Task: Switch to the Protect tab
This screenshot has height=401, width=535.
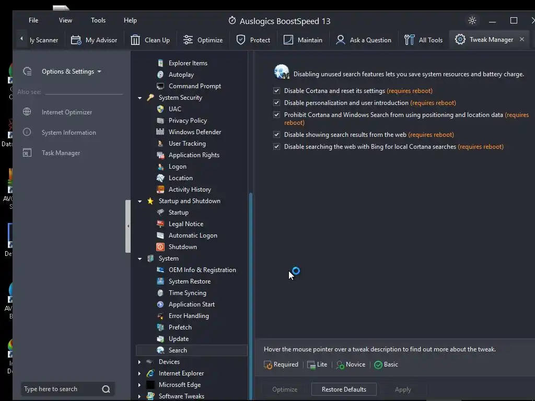Action: pos(253,40)
